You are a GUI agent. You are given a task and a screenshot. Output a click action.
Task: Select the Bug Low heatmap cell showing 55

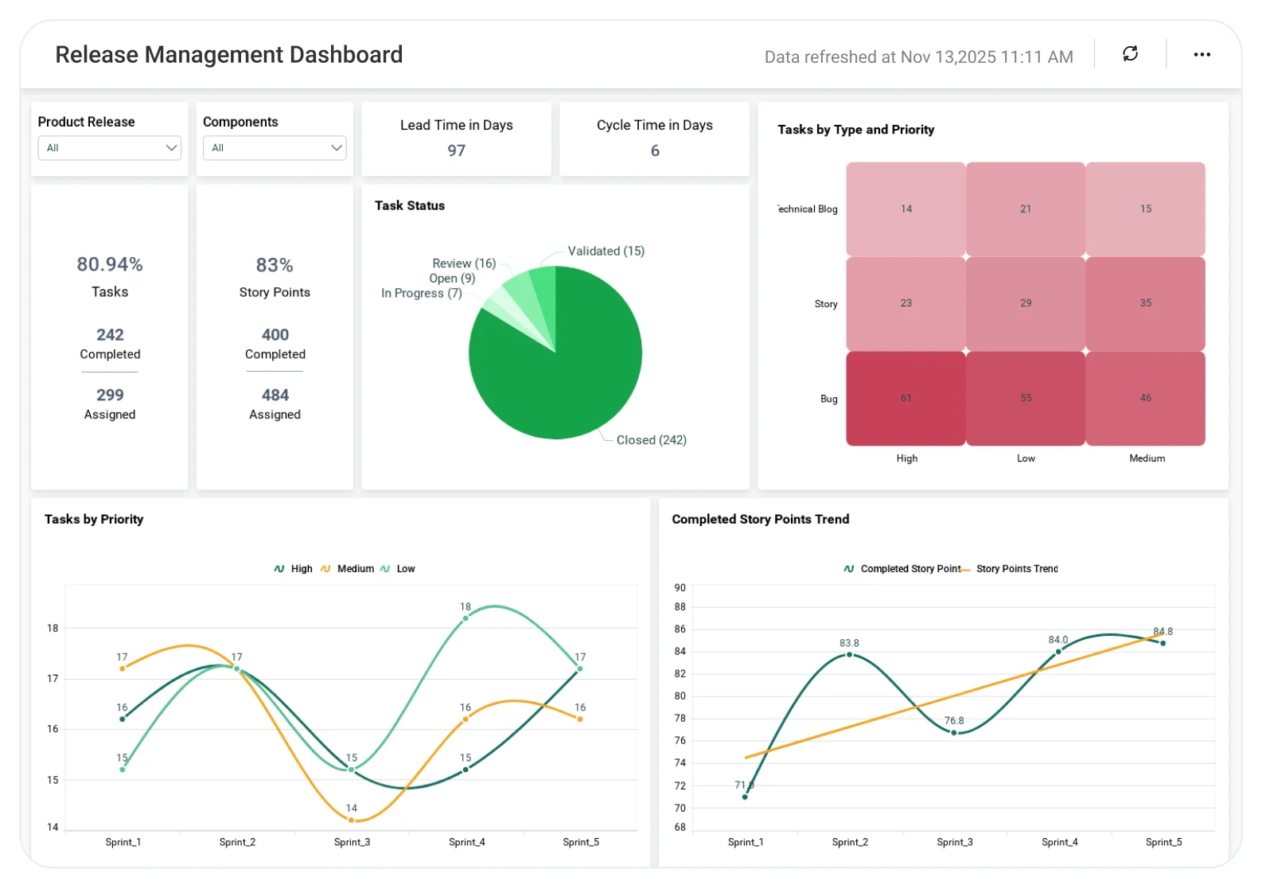(x=1026, y=398)
